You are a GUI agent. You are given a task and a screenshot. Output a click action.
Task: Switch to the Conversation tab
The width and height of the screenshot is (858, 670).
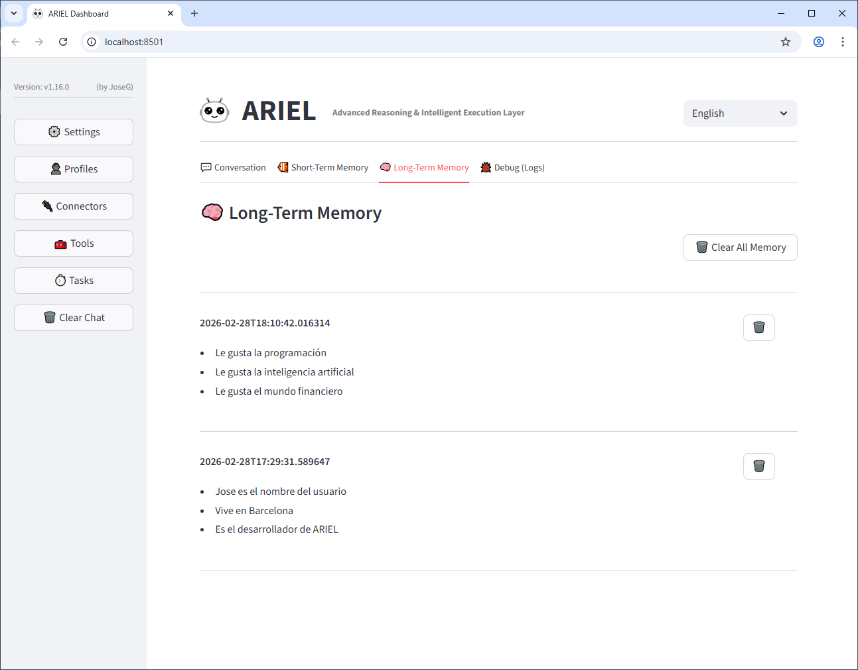point(233,168)
